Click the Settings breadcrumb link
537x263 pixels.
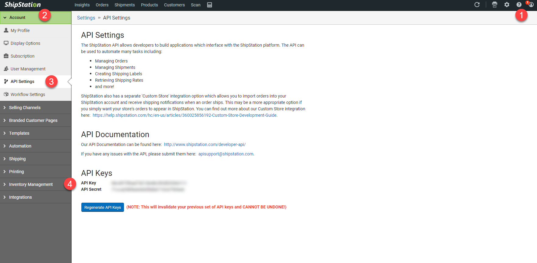[86, 18]
